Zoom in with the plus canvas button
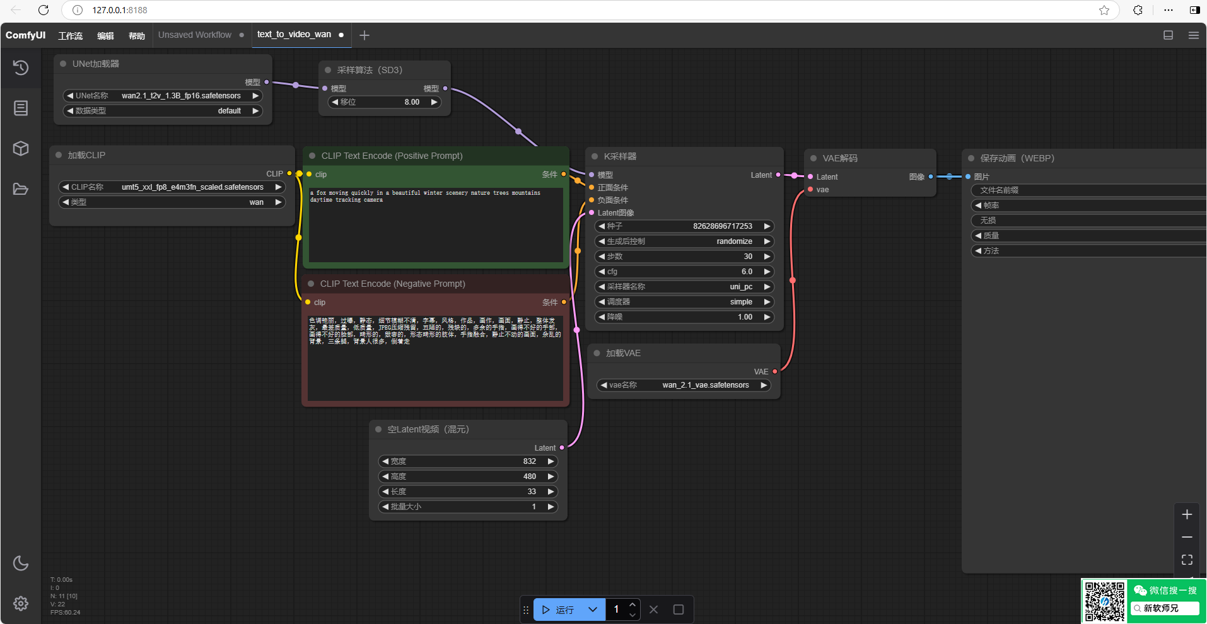Viewport: 1207px width, 624px height. click(1187, 514)
